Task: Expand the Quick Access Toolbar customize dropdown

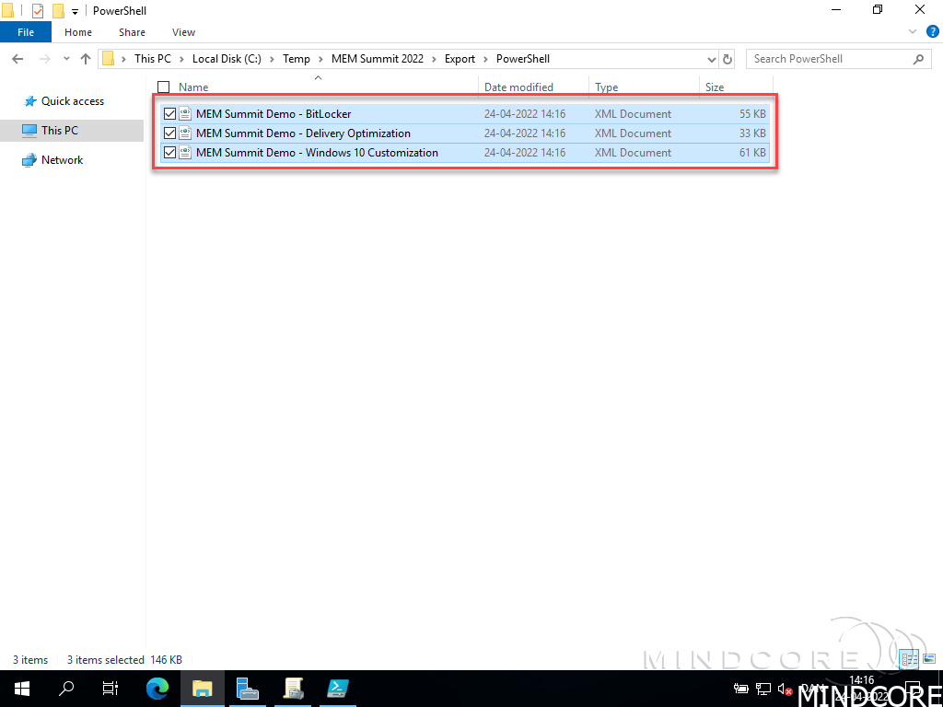Action: click(x=76, y=11)
